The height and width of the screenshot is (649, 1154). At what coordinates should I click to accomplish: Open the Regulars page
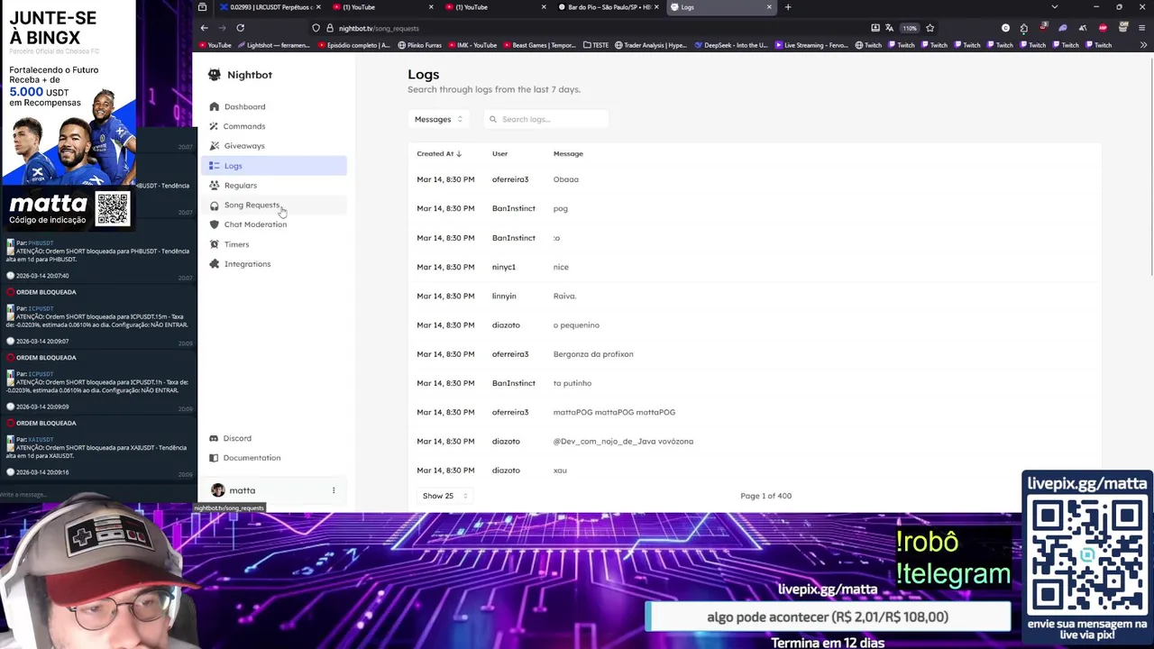275,186
